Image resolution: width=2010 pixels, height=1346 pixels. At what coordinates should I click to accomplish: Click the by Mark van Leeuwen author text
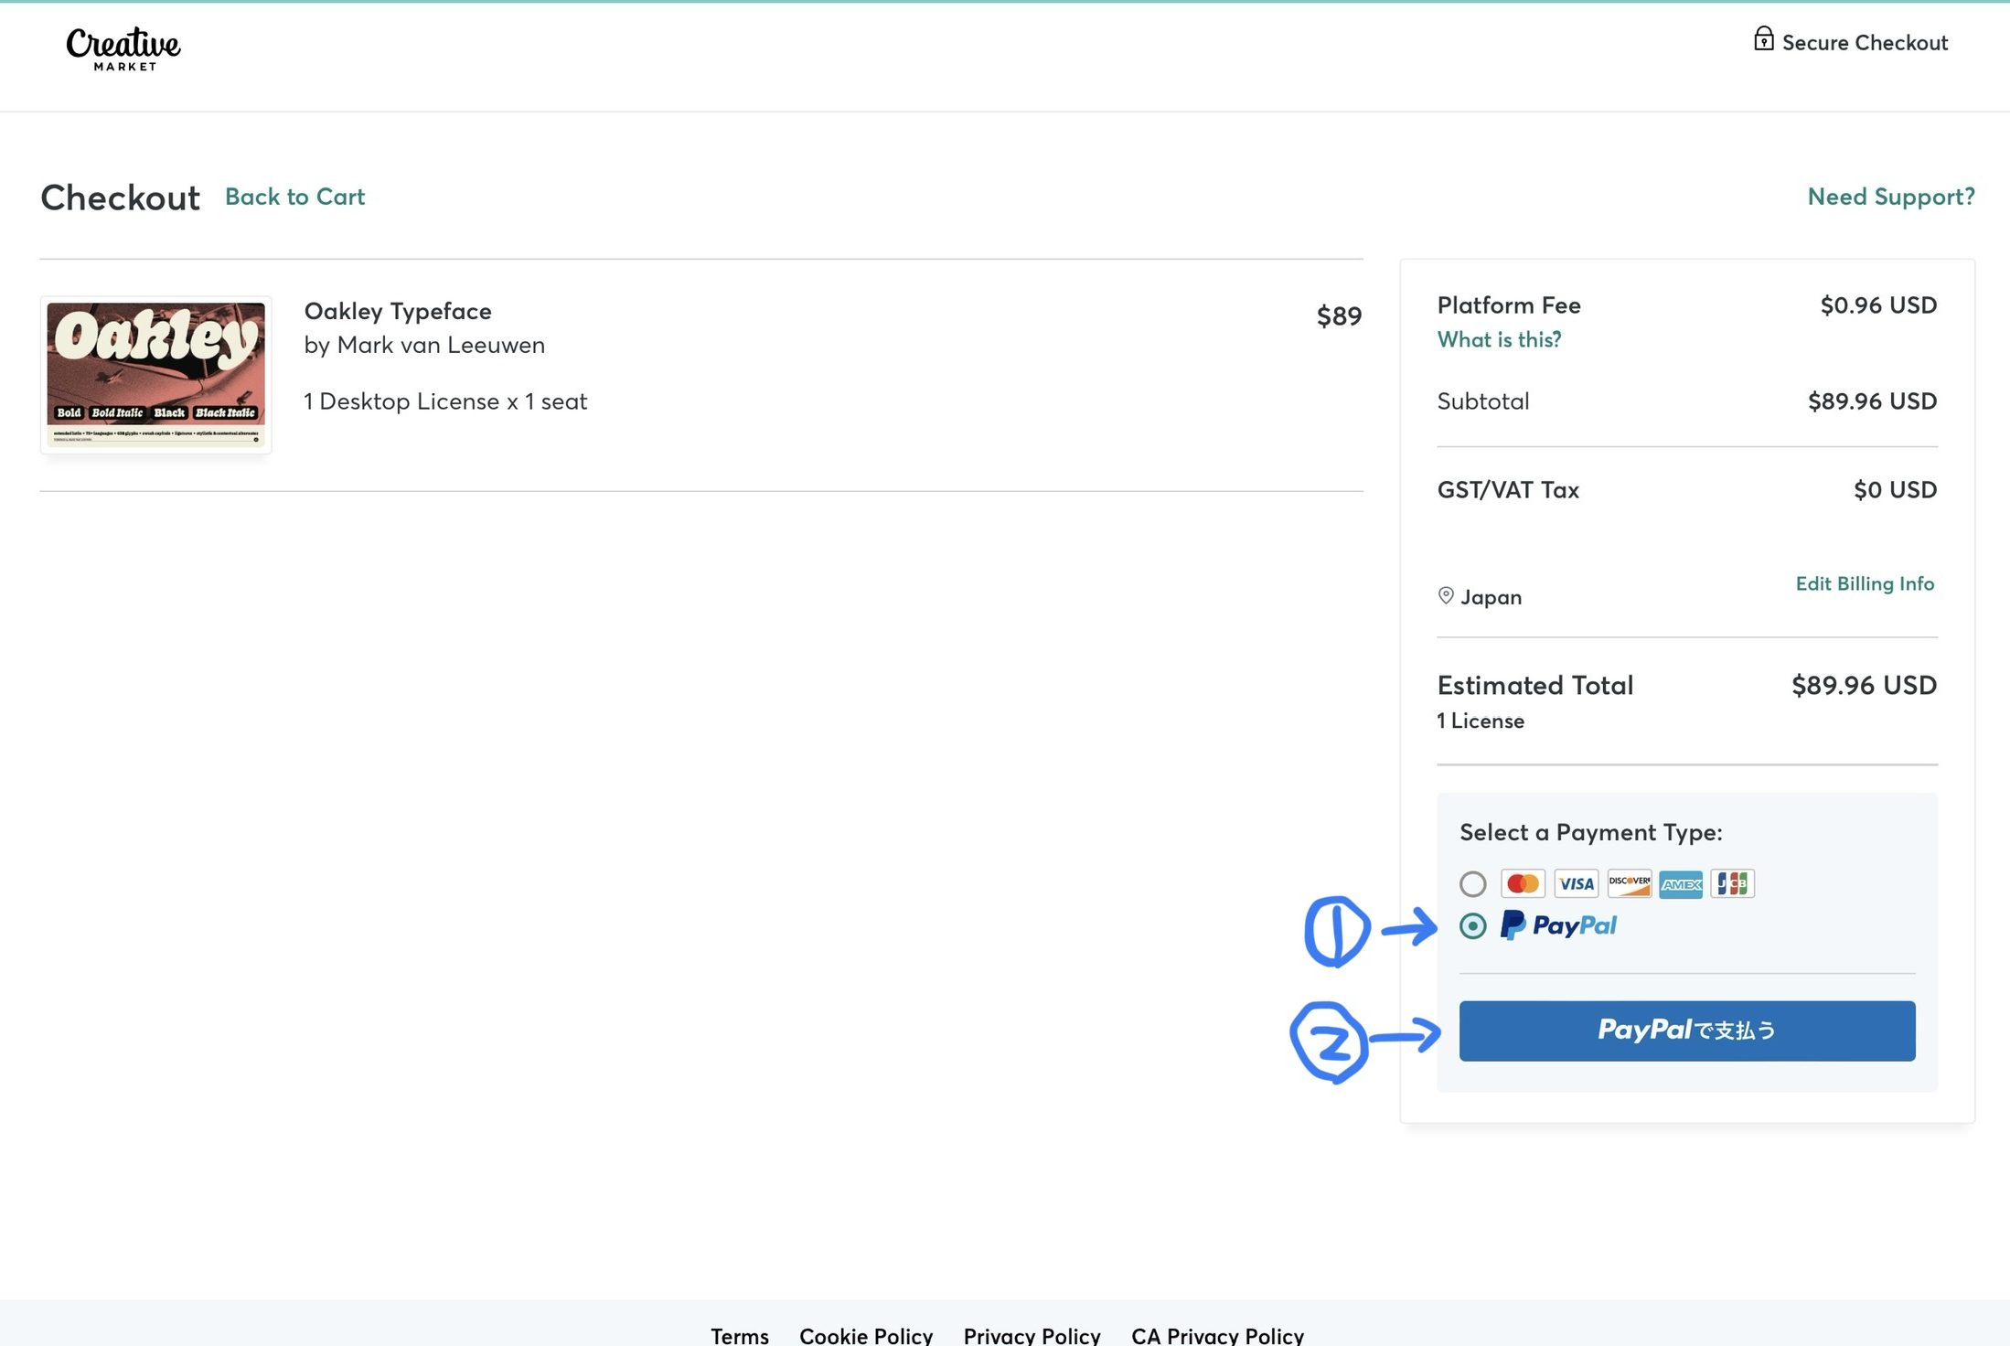[424, 345]
